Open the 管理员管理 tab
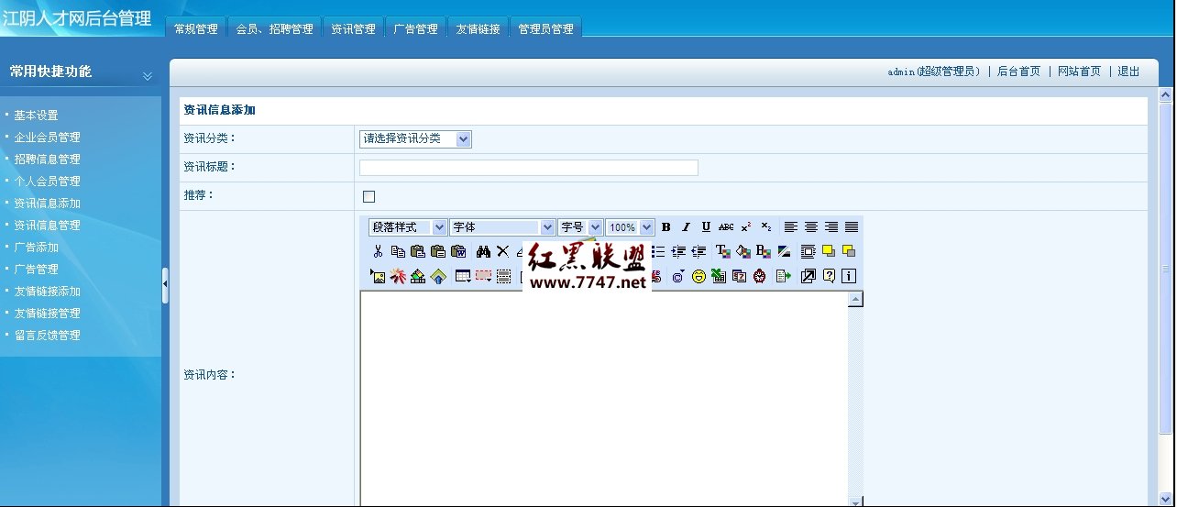 [x=545, y=28]
